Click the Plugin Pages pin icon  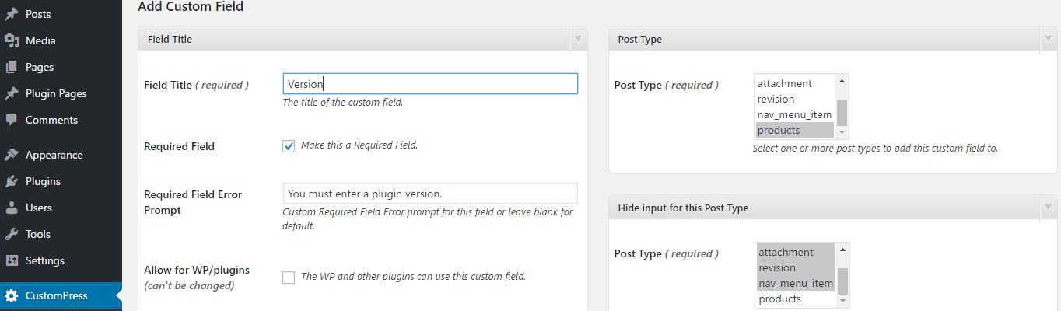pos(12,93)
